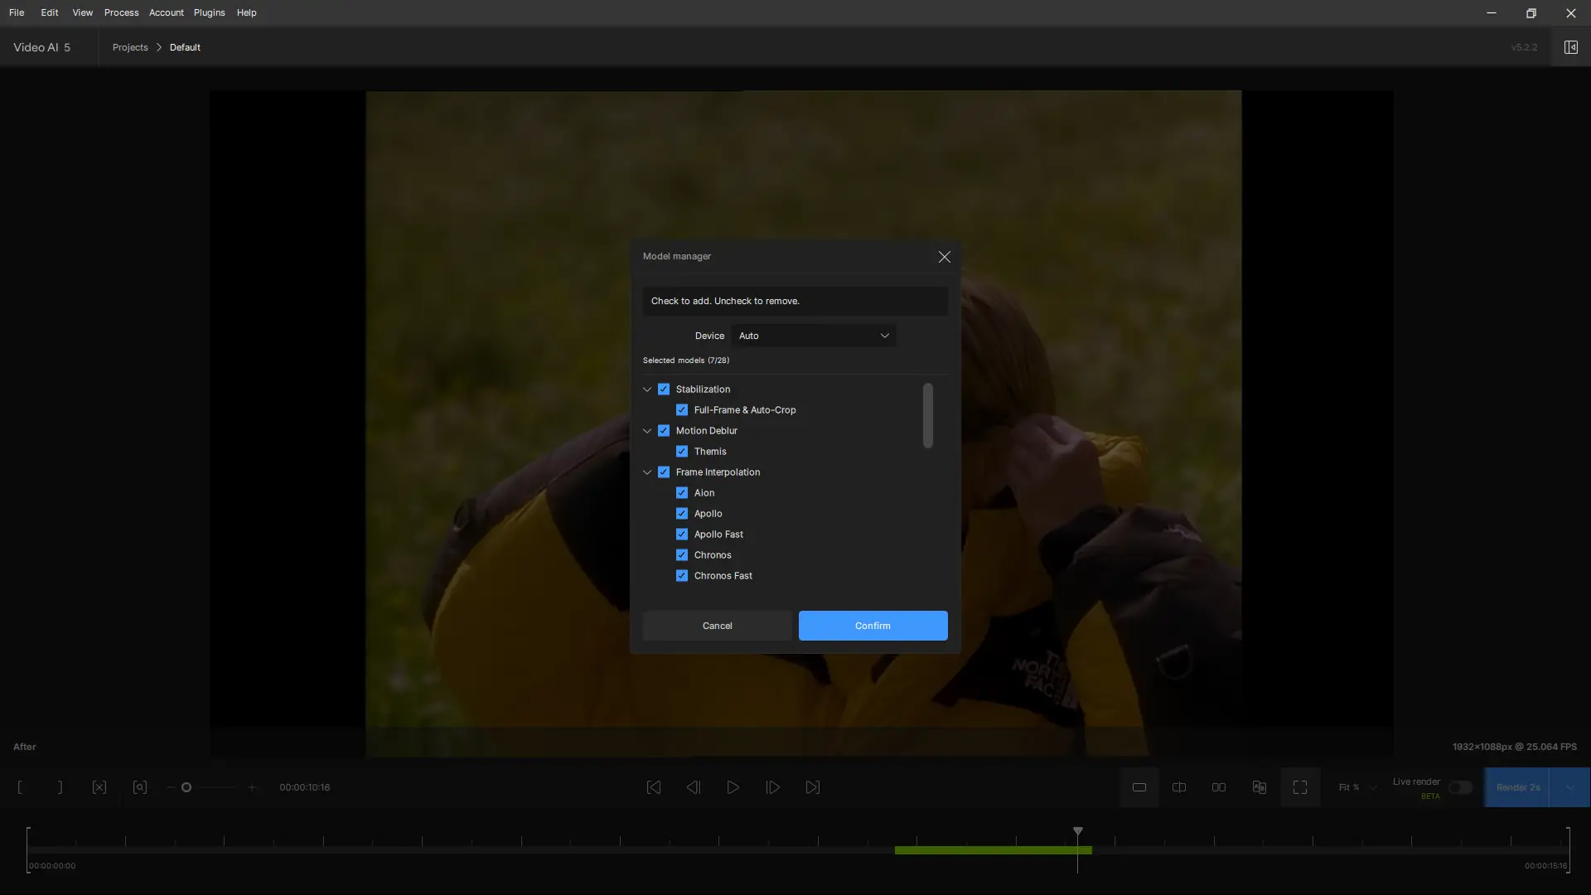The width and height of the screenshot is (1591, 895).
Task: Open the Process menu
Action: click(121, 12)
